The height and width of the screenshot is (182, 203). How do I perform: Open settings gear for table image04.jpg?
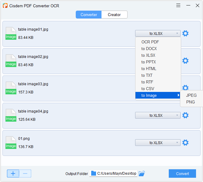[185, 115]
